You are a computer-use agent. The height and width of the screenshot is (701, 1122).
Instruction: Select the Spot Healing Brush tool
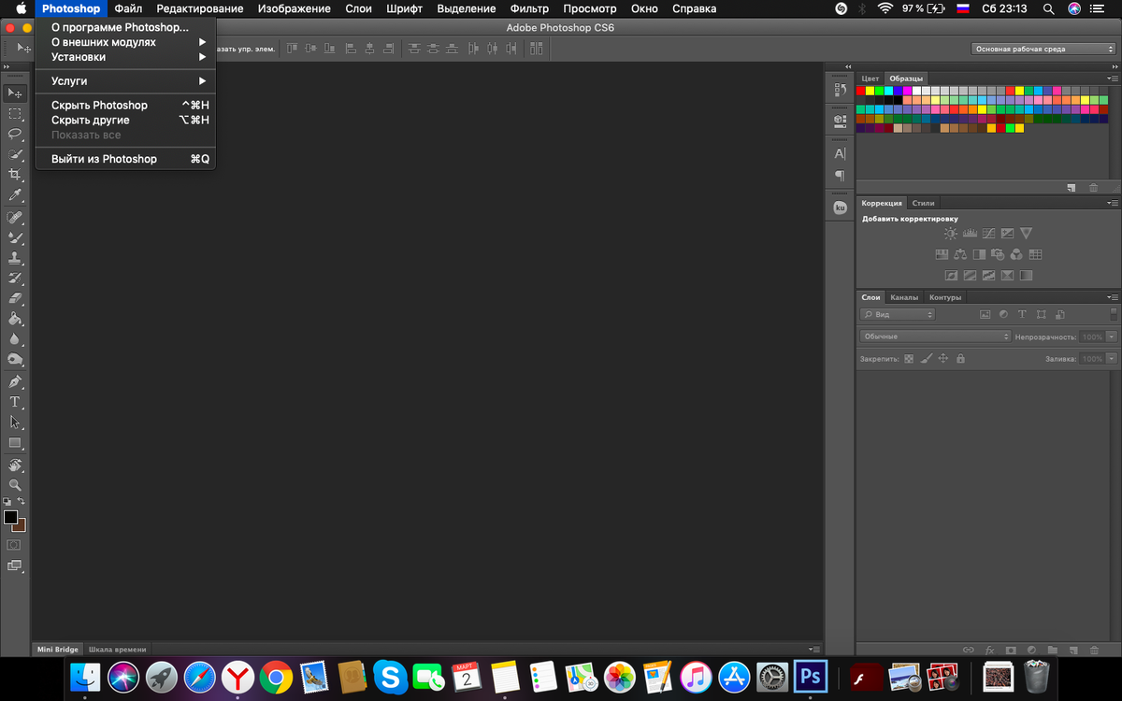(x=15, y=218)
